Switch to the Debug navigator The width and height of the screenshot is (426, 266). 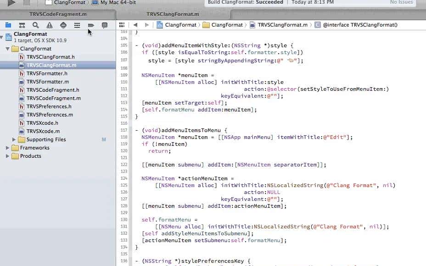tap(77, 25)
